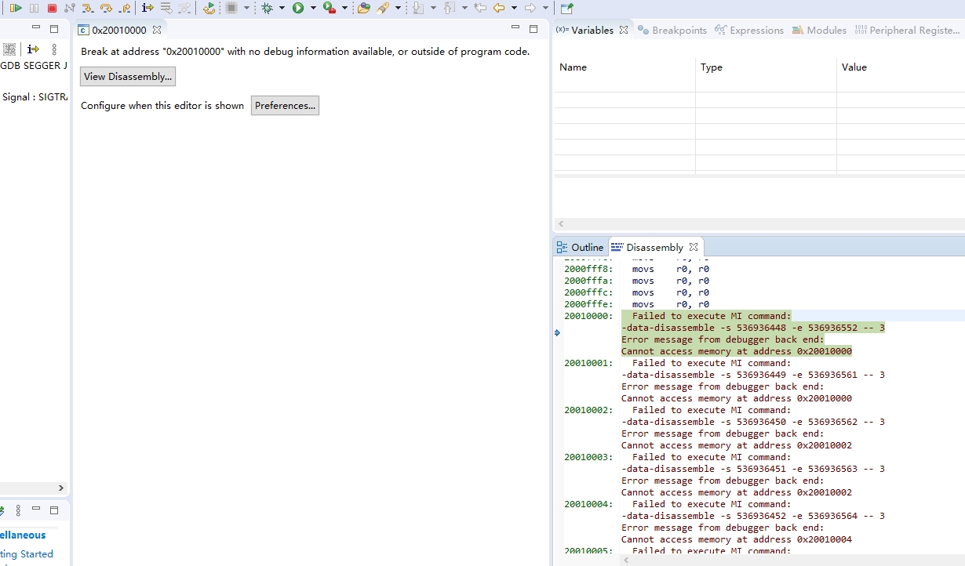Disconnect from the debug target
This screenshot has width=965, height=566.
click(71, 8)
